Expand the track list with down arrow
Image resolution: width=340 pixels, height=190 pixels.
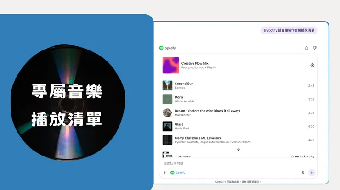238,149
